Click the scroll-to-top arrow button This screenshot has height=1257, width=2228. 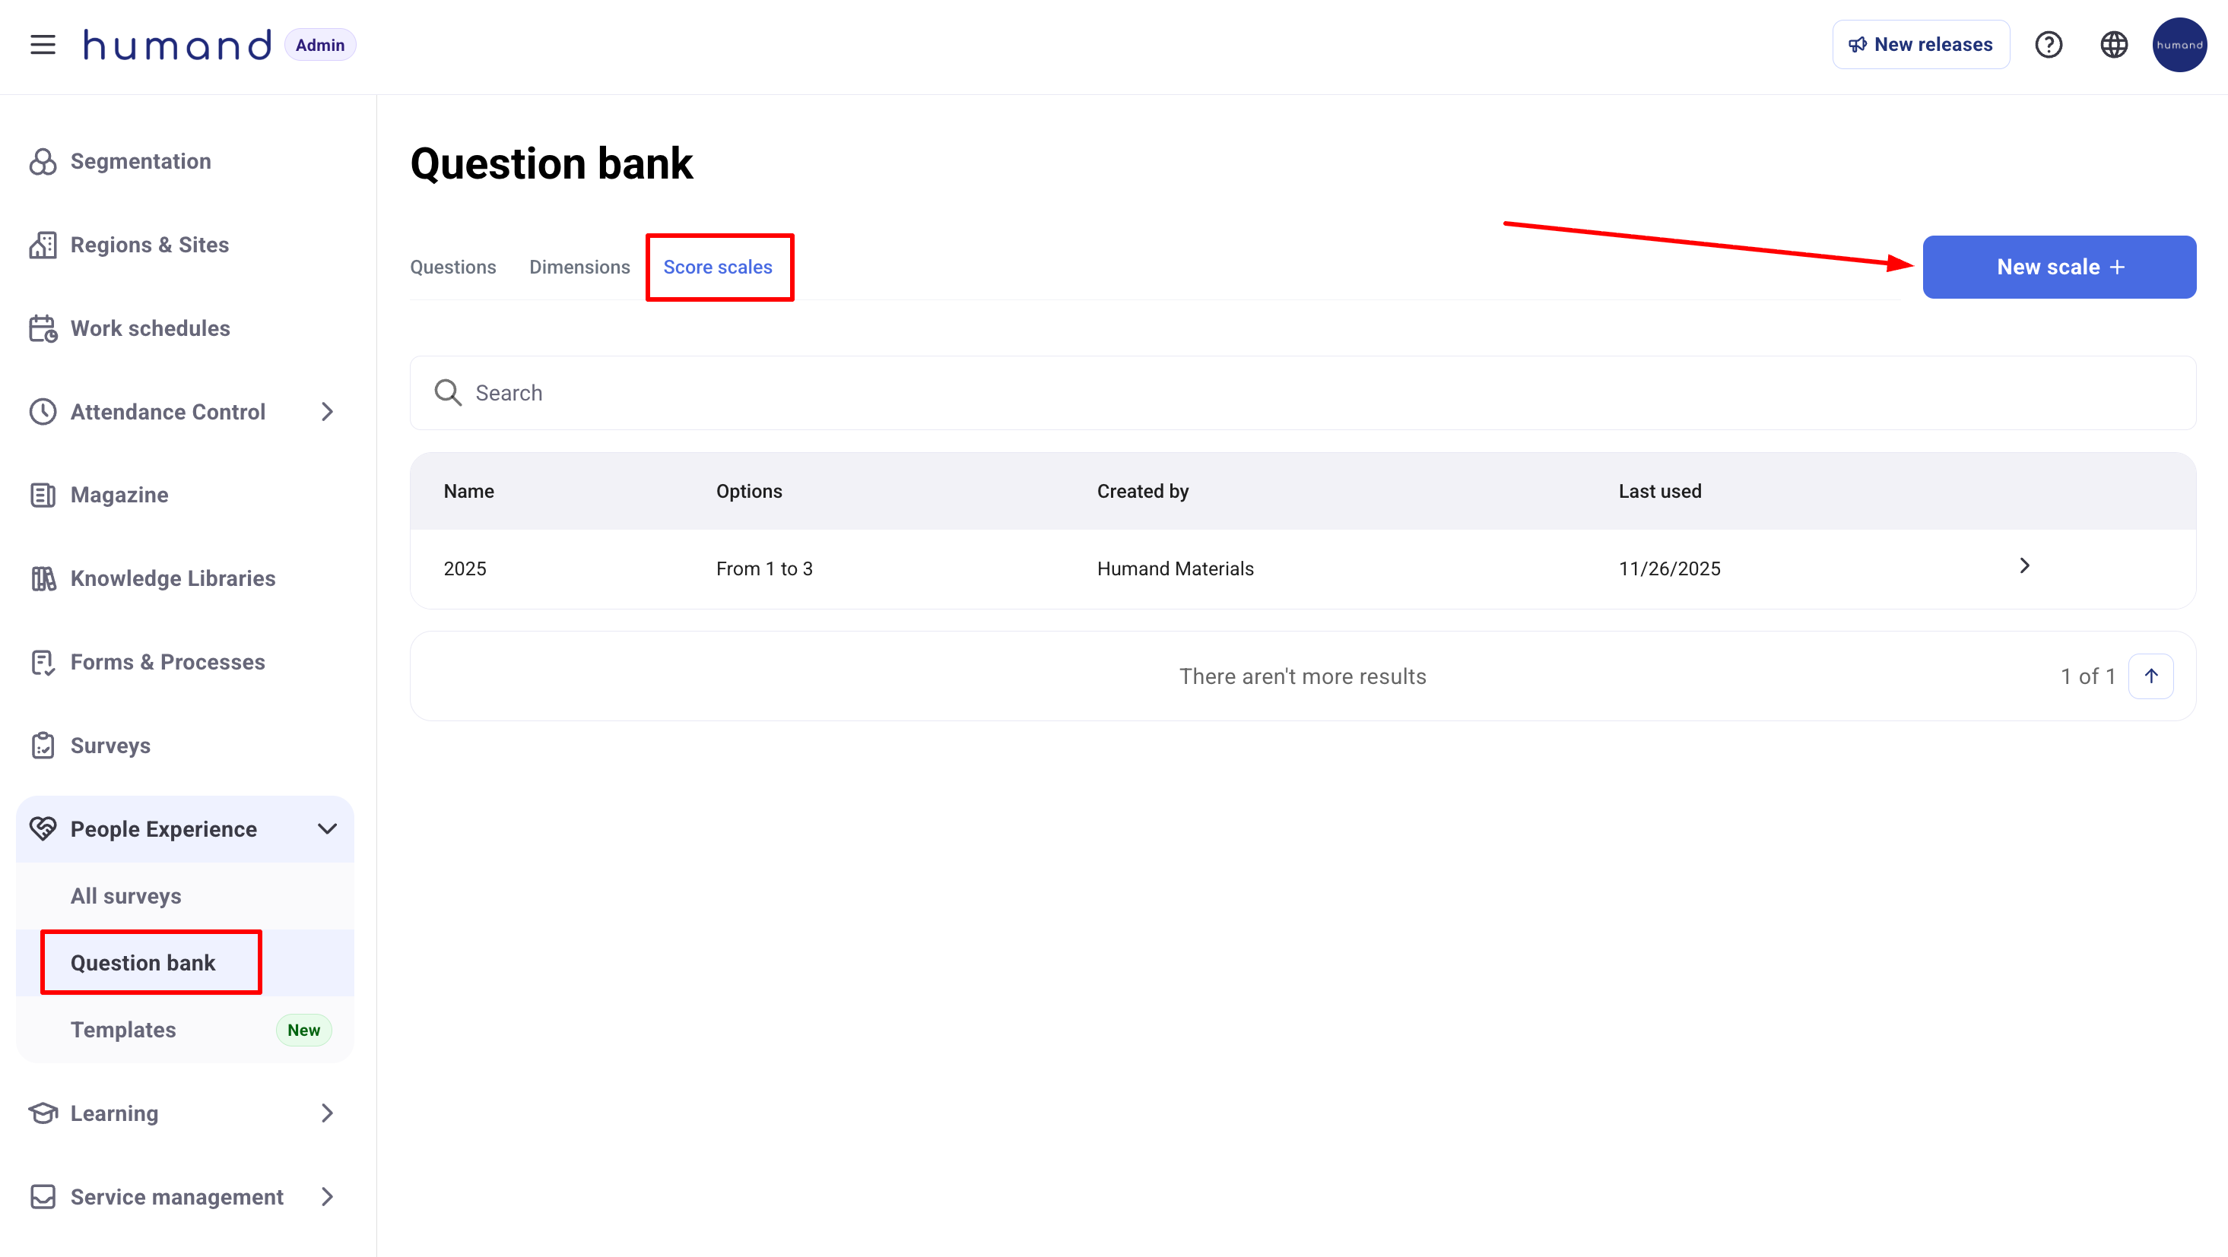coord(2150,676)
